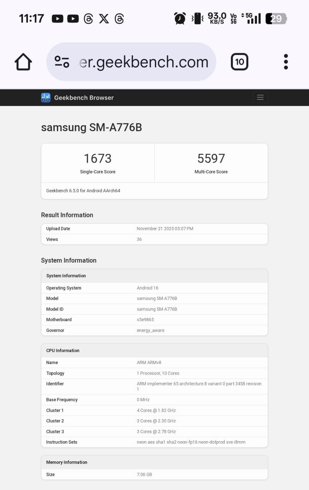Tap the 5597 Multi-Core Score panel

pyautogui.click(x=211, y=162)
